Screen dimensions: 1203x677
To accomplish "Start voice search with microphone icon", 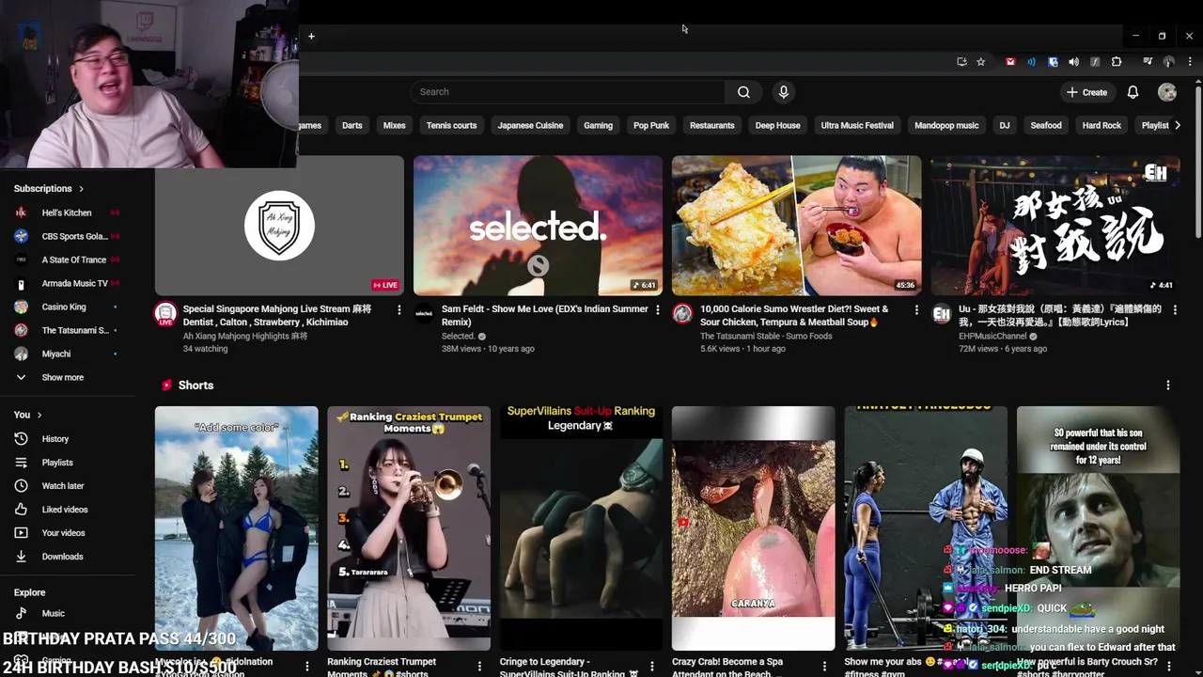I will point(783,92).
